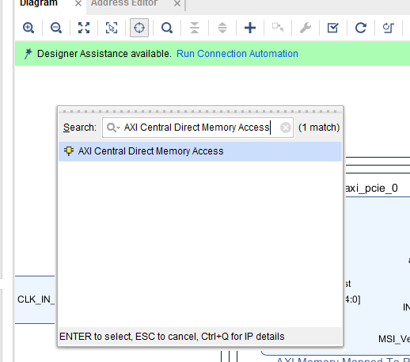Fit diagram with Zoom Fit icon
This screenshot has width=410, height=362.
[x=84, y=28]
